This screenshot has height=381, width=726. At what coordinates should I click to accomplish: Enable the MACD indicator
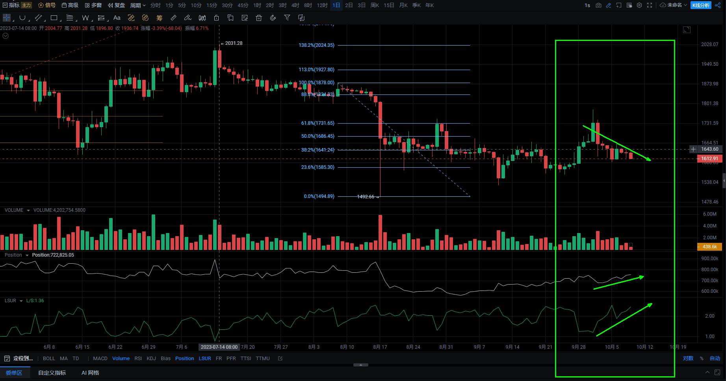100,359
